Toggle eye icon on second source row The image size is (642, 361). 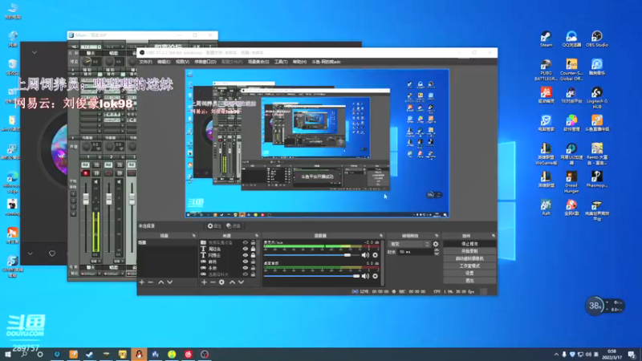point(245,249)
